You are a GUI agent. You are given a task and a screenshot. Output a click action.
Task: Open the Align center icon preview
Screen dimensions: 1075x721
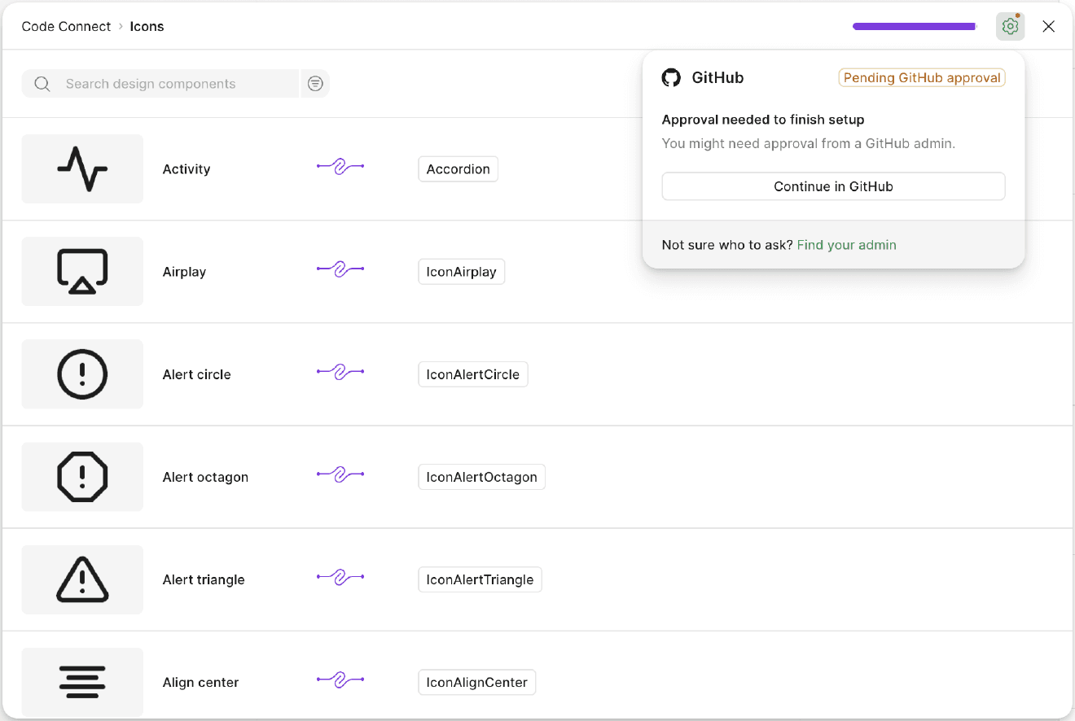(x=81, y=682)
